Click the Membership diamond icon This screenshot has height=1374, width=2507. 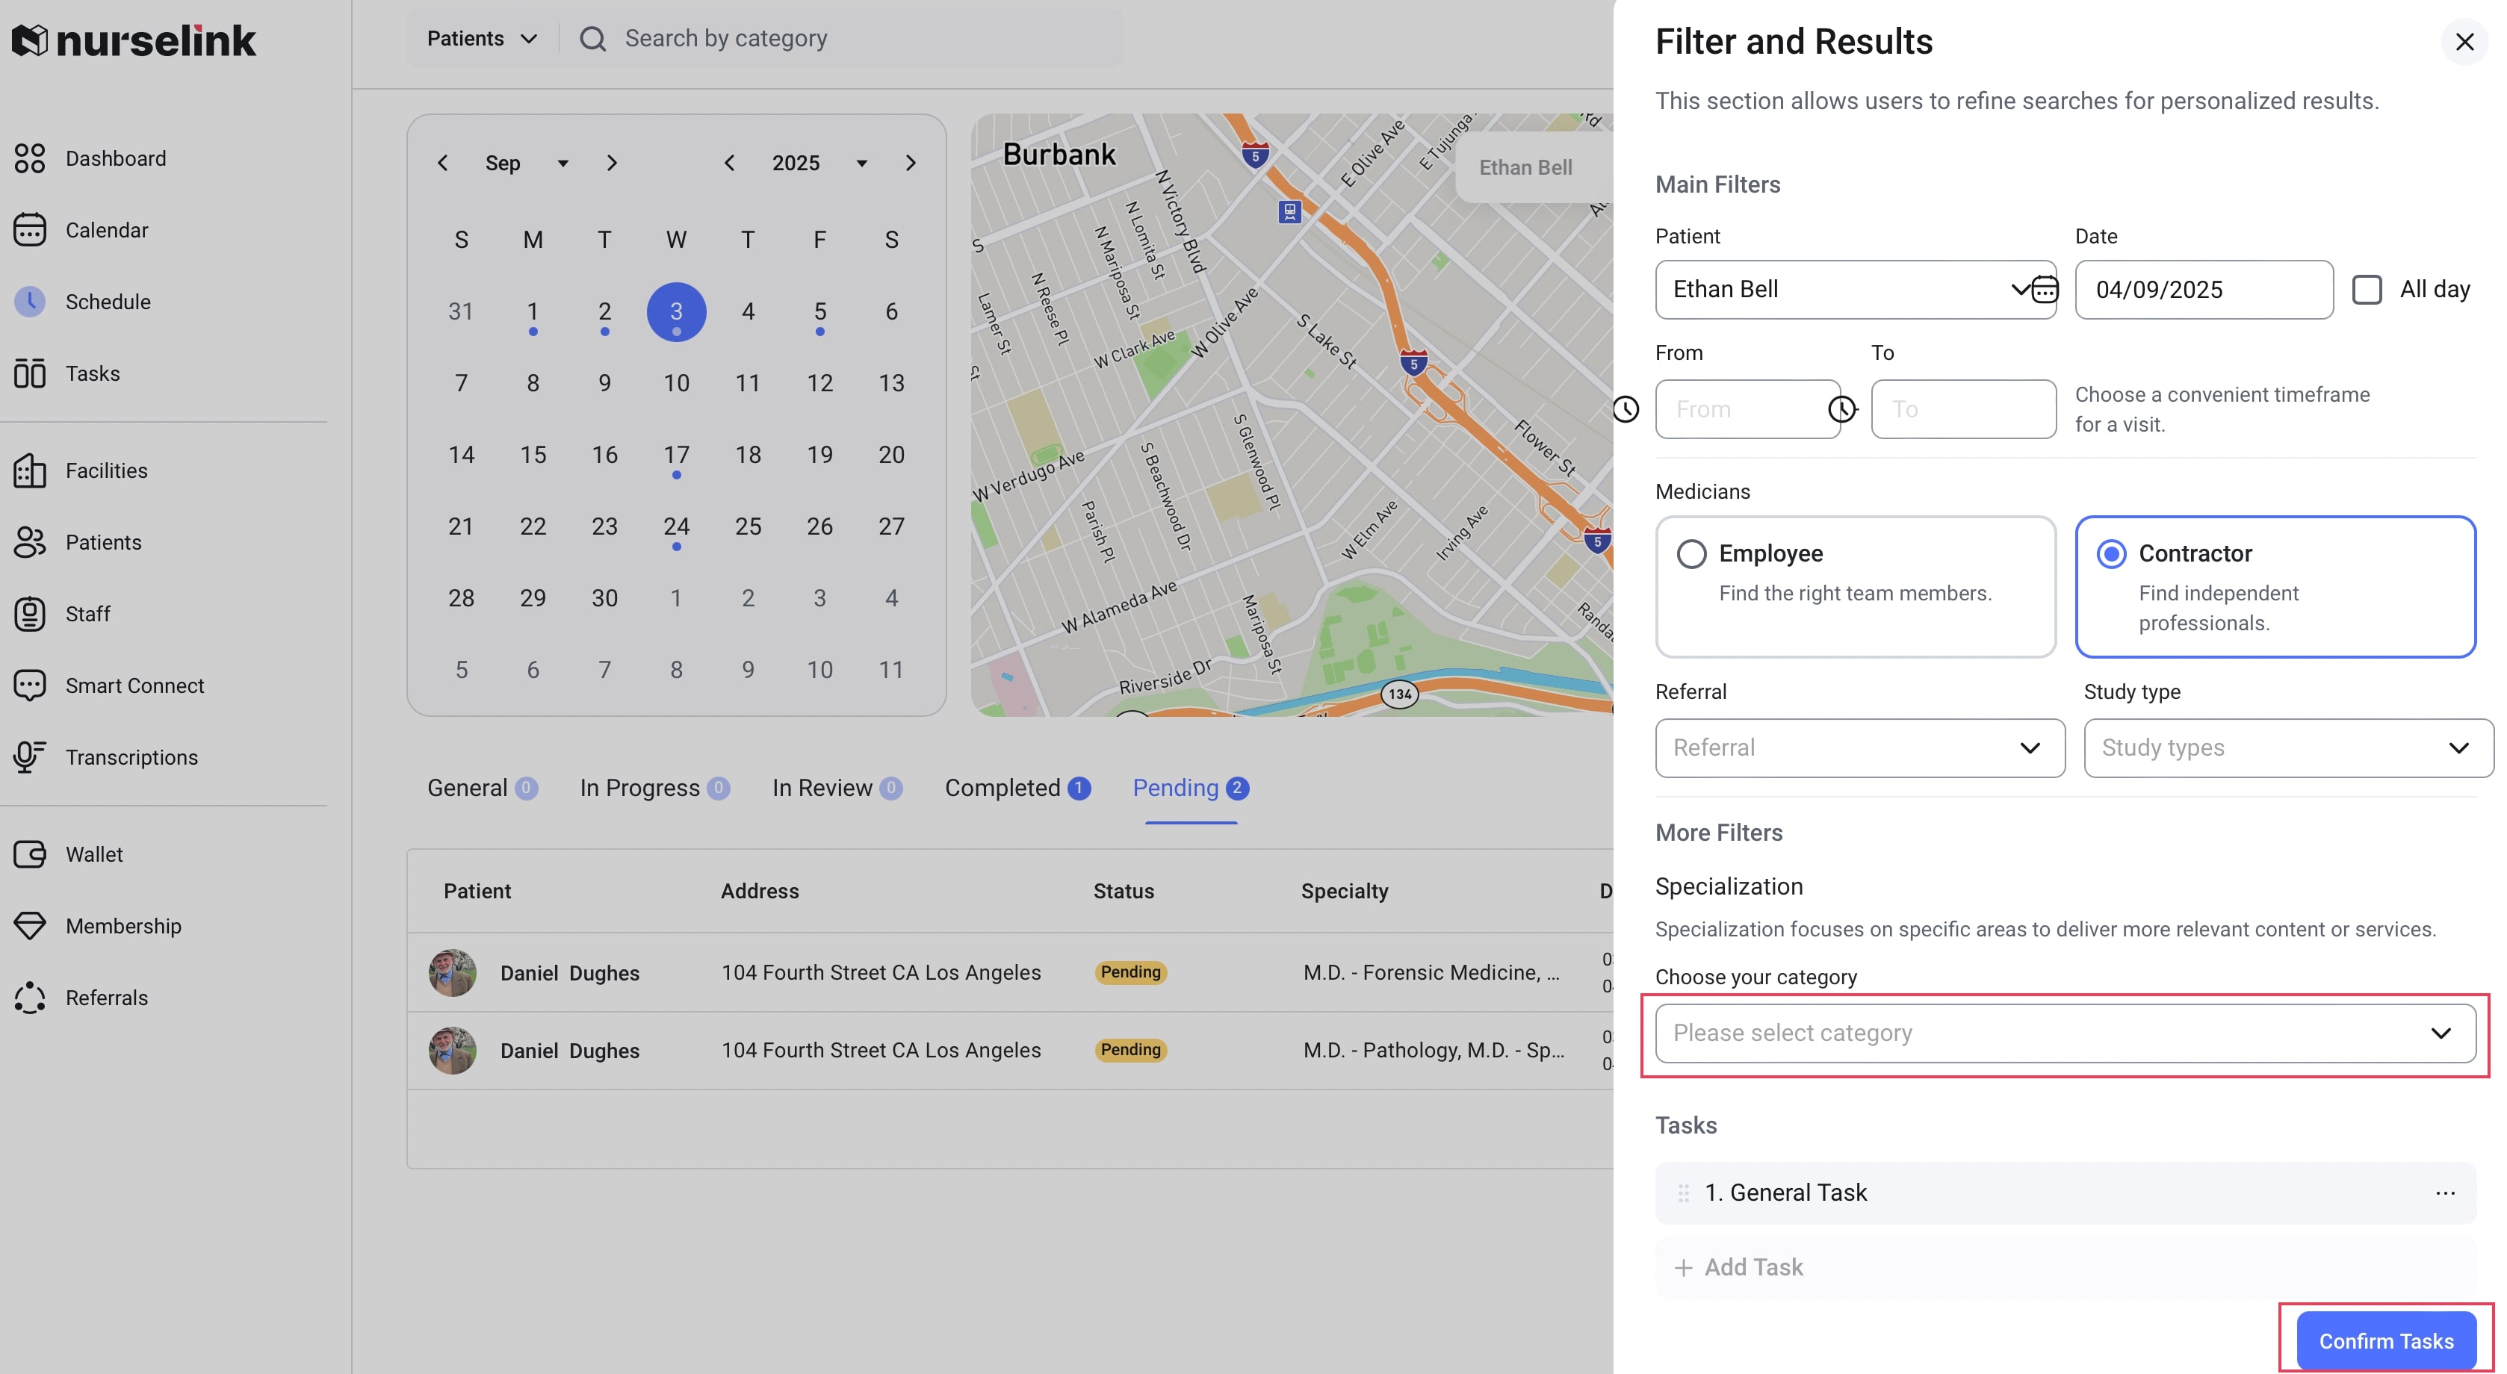point(29,925)
